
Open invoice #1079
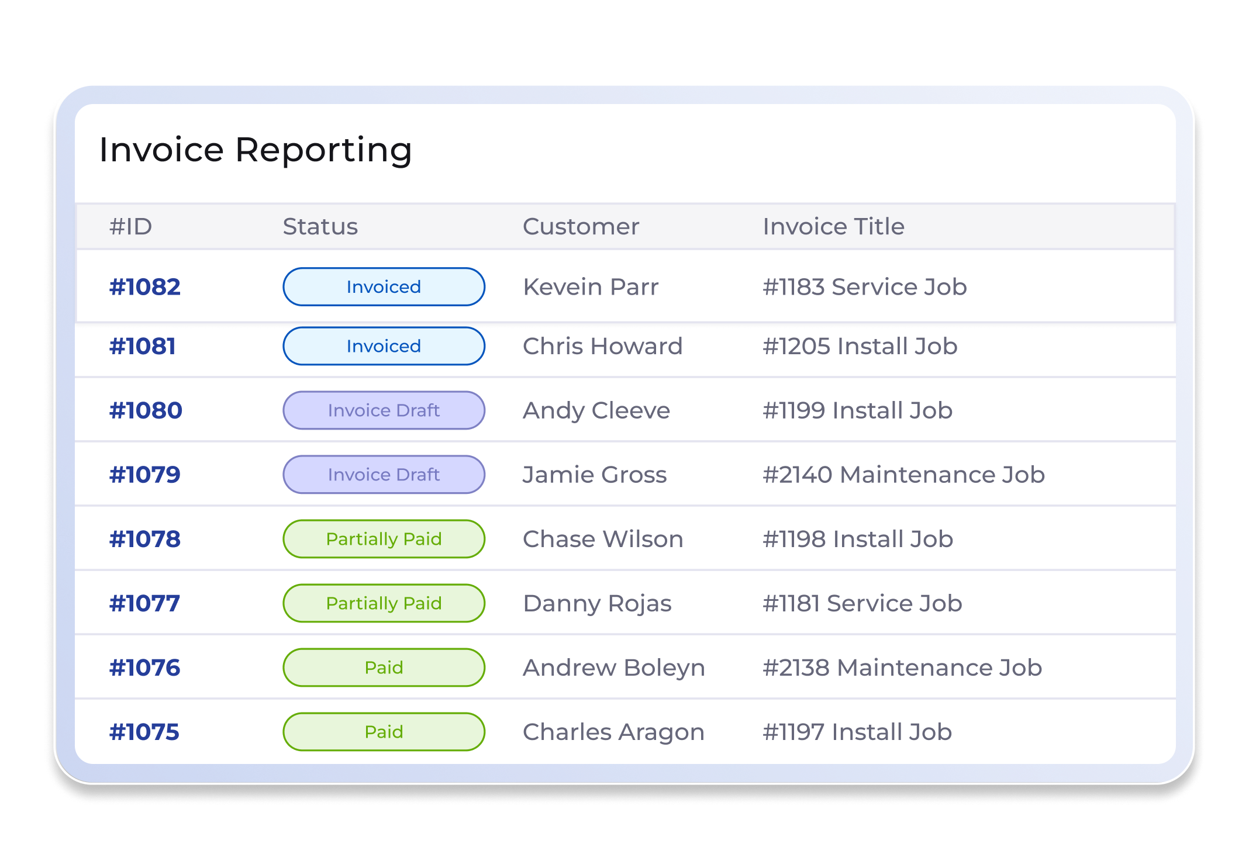pyautogui.click(x=145, y=475)
